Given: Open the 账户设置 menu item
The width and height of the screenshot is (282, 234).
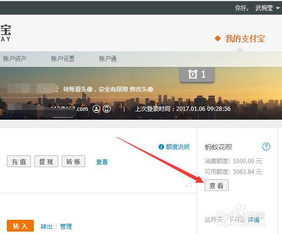Looking at the screenshot, I should pyautogui.click(x=63, y=59).
